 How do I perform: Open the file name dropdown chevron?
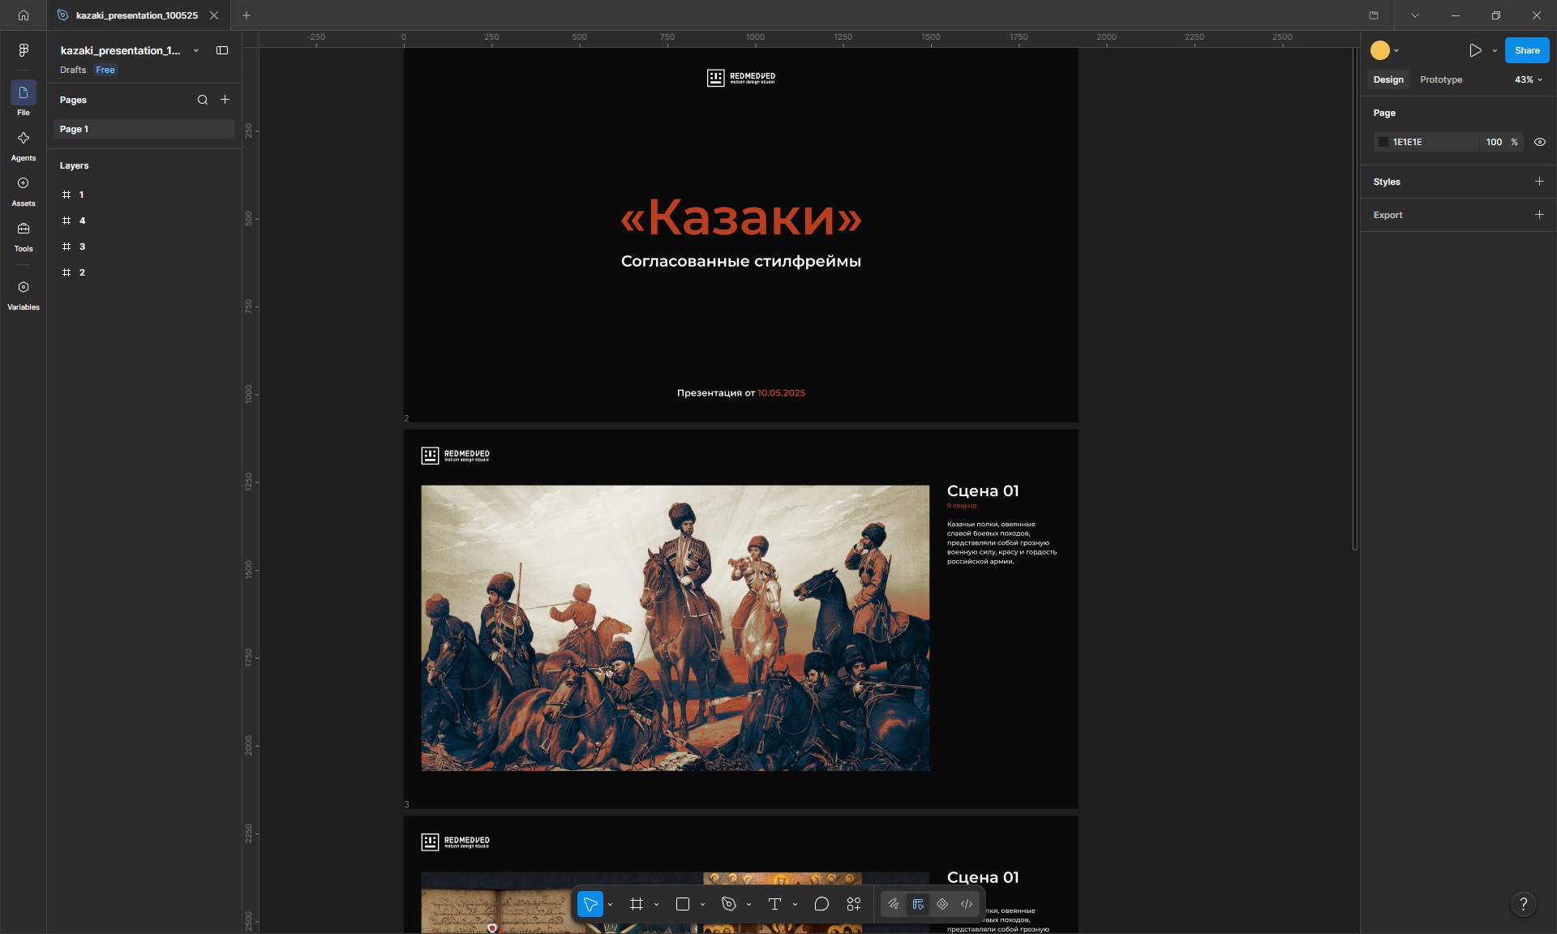tap(196, 50)
